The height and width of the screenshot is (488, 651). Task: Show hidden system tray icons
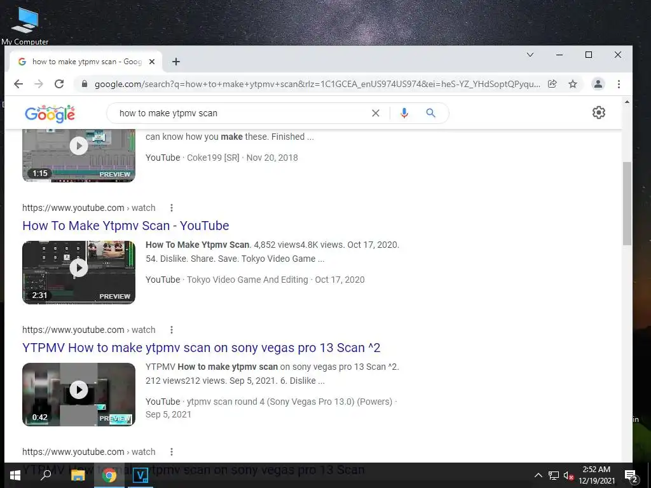pos(538,475)
